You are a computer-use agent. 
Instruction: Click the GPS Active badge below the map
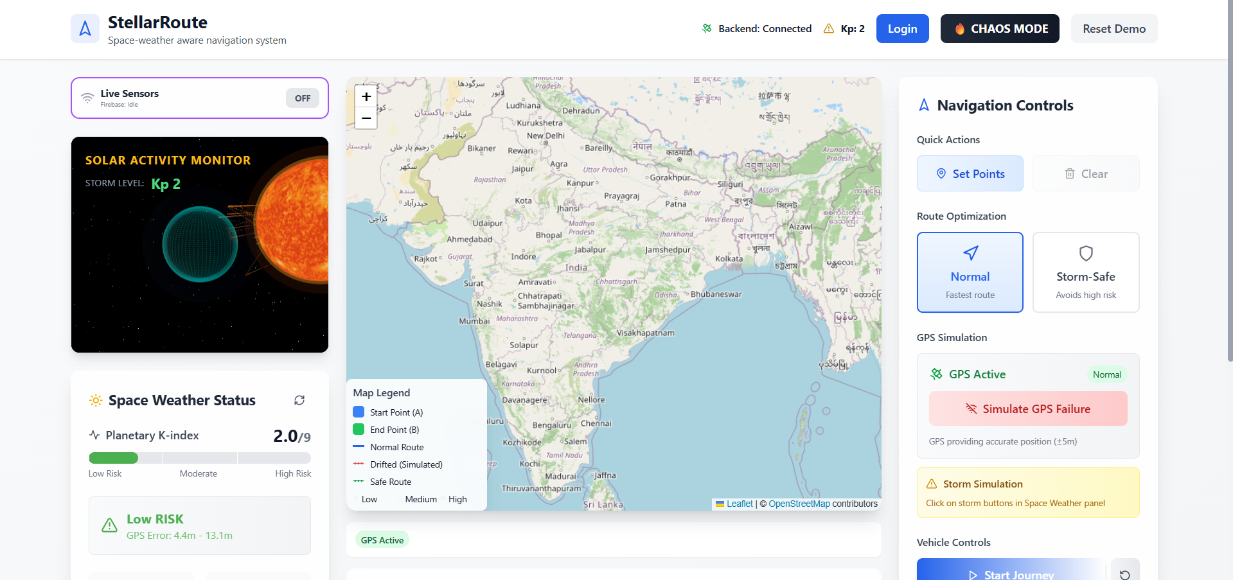tap(382, 540)
